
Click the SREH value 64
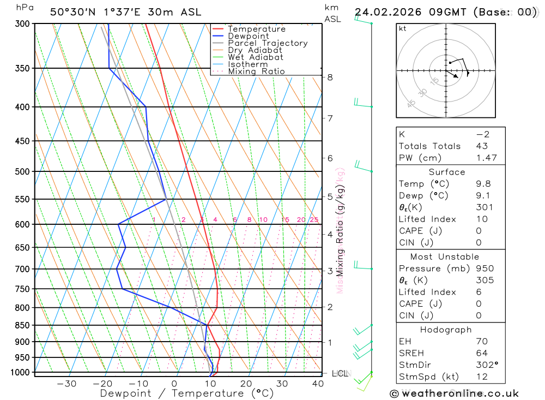[482, 354]
